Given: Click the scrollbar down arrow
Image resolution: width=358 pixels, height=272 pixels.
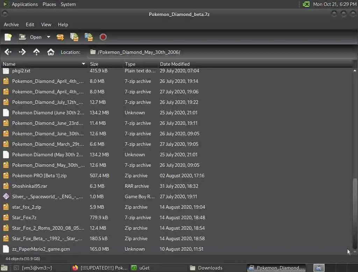Looking at the screenshot, I should [355, 252].
